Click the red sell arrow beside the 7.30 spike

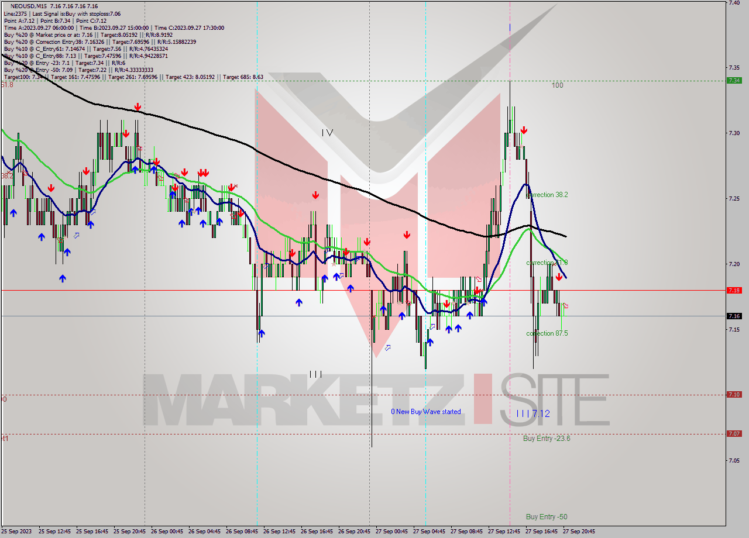(524, 130)
